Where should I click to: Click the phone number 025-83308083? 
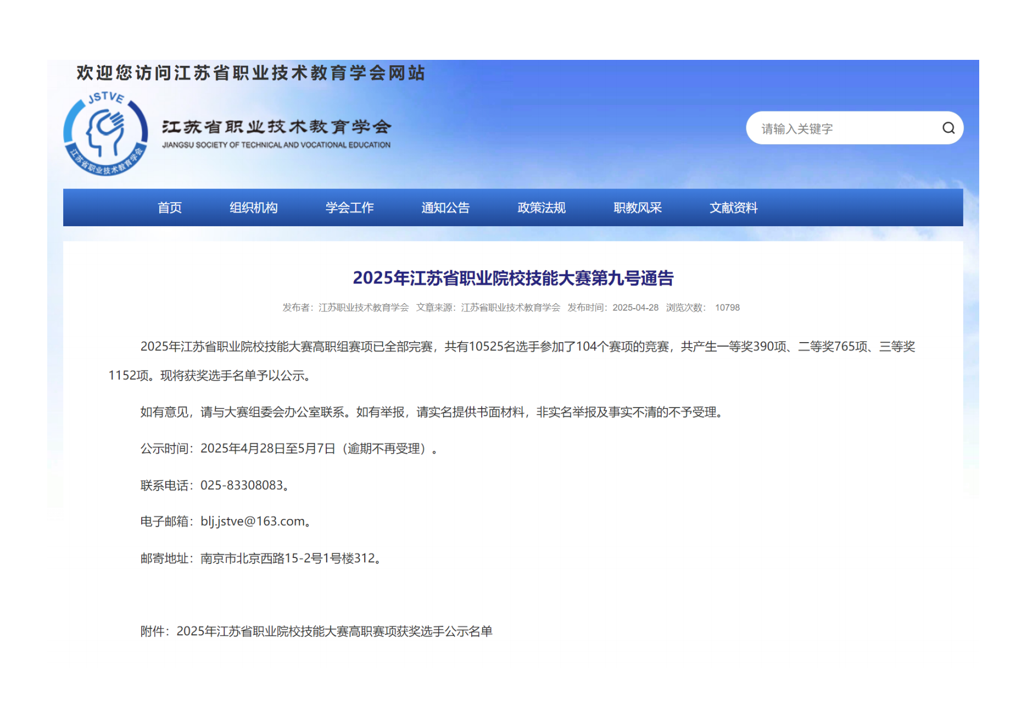coord(242,485)
